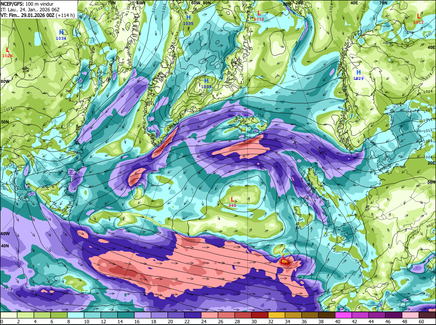Select the H 1035 high pressure marker
Viewport: 436px width, 325px height.
(x=188, y=20)
